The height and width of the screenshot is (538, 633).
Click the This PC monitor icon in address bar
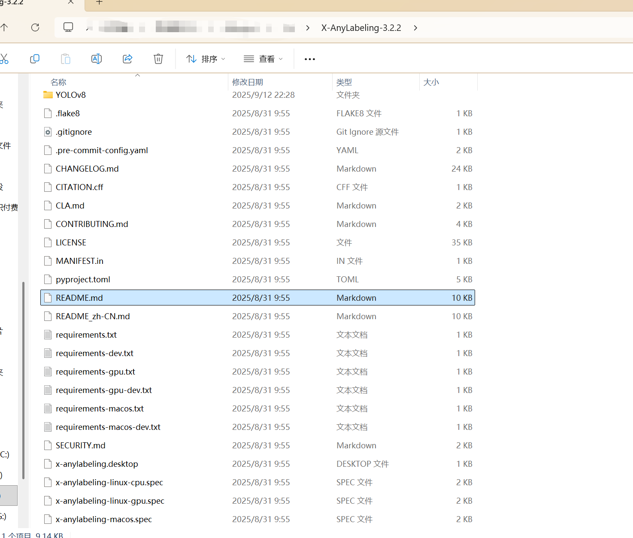pos(68,27)
